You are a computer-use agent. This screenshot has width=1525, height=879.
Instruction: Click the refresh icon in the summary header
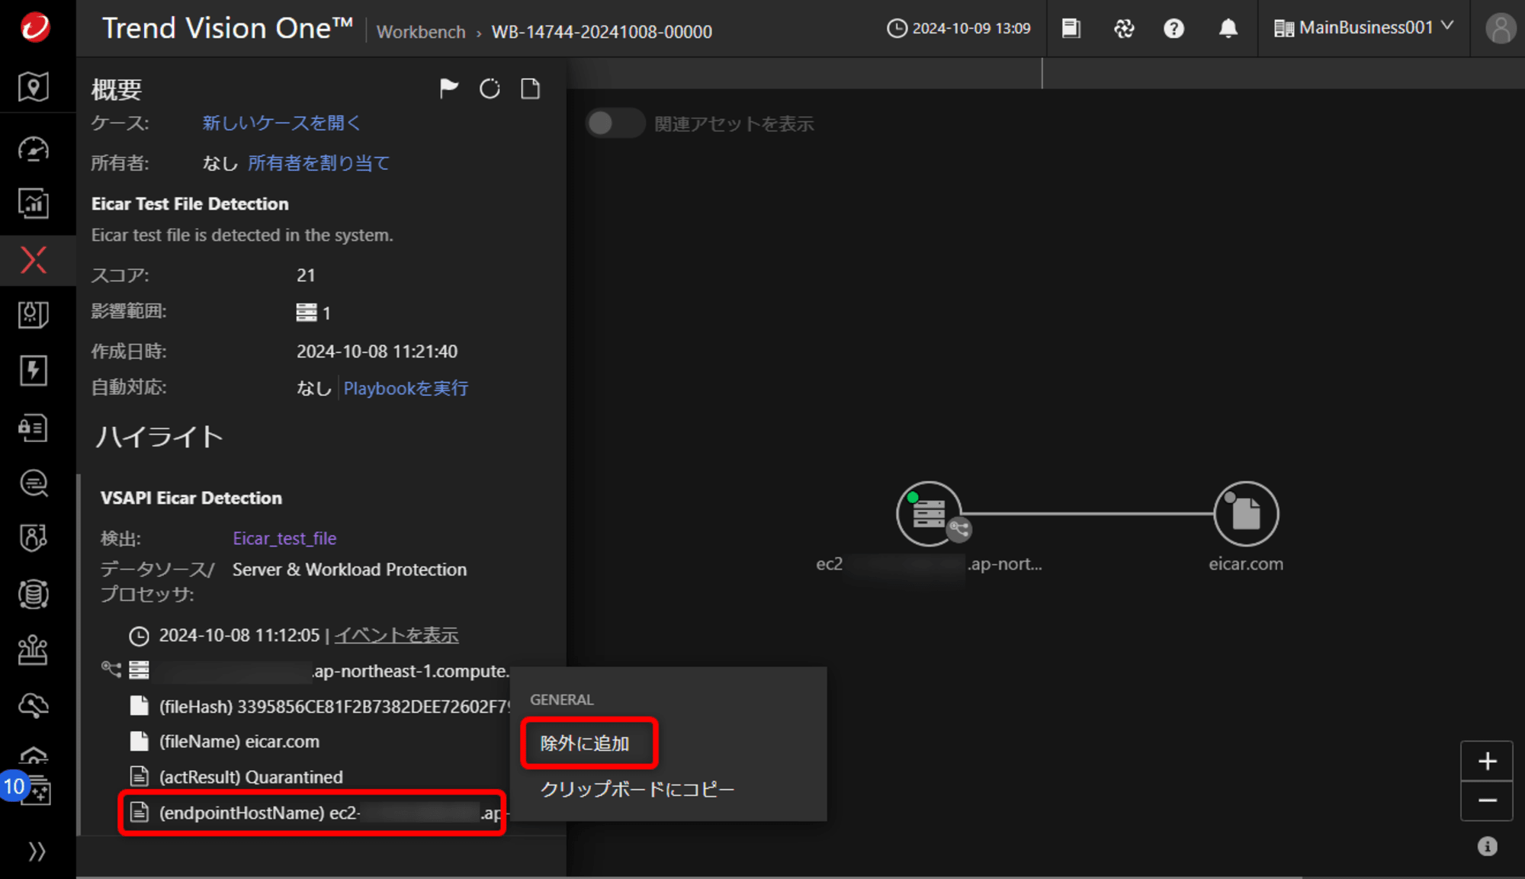pyautogui.click(x=490, y=89)
